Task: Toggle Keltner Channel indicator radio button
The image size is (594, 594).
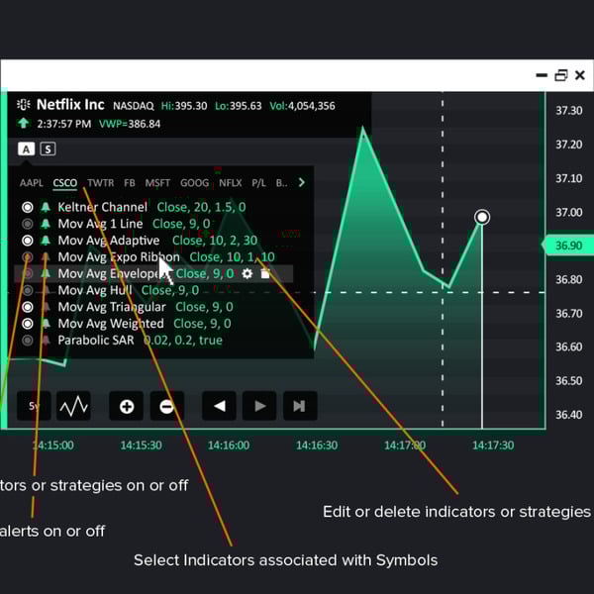Action: (28, 207)
